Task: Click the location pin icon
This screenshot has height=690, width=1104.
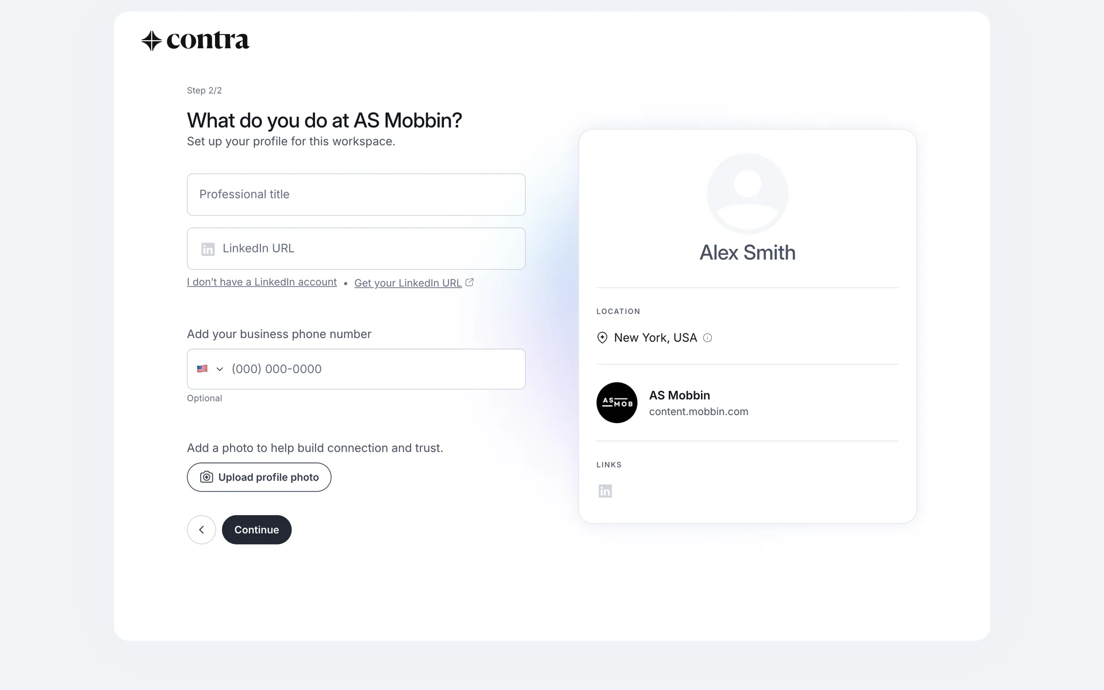Action: [602, 338]
